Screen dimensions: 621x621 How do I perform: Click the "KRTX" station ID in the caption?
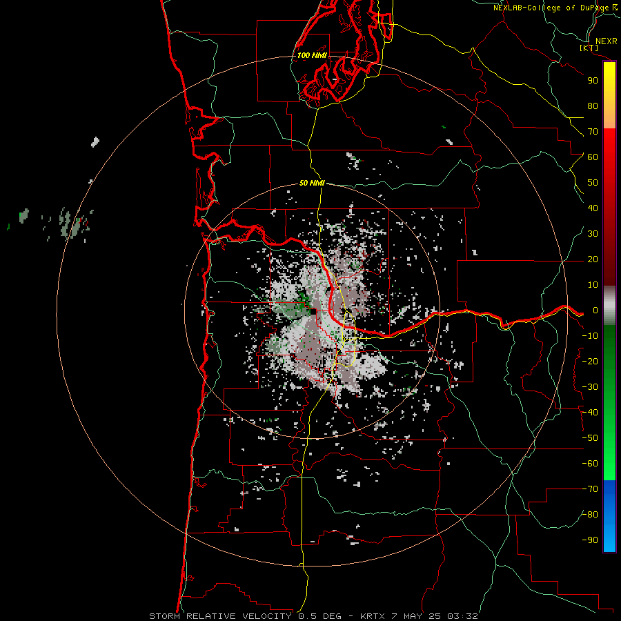point(373,616)
